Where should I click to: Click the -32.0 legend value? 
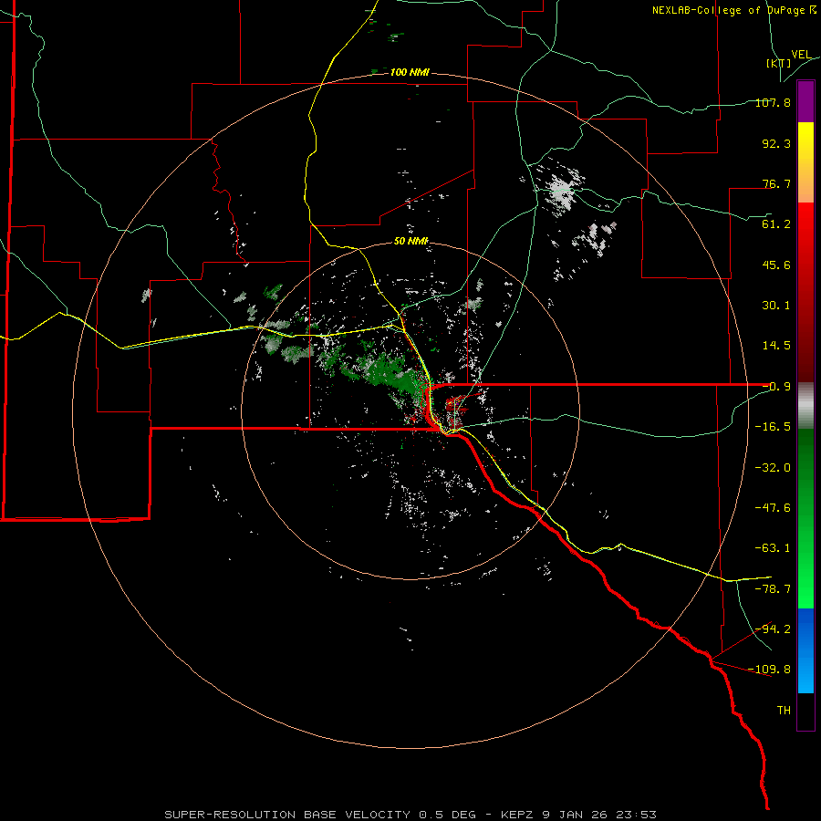(x=773, y=468)
